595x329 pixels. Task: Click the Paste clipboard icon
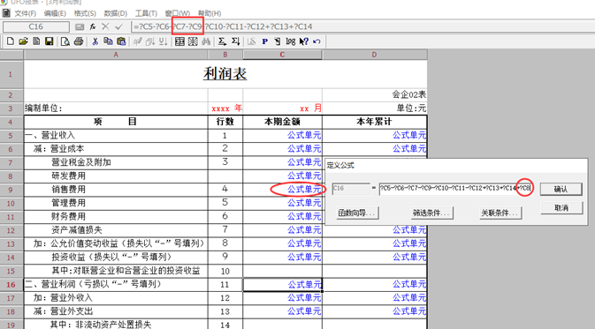121,41
